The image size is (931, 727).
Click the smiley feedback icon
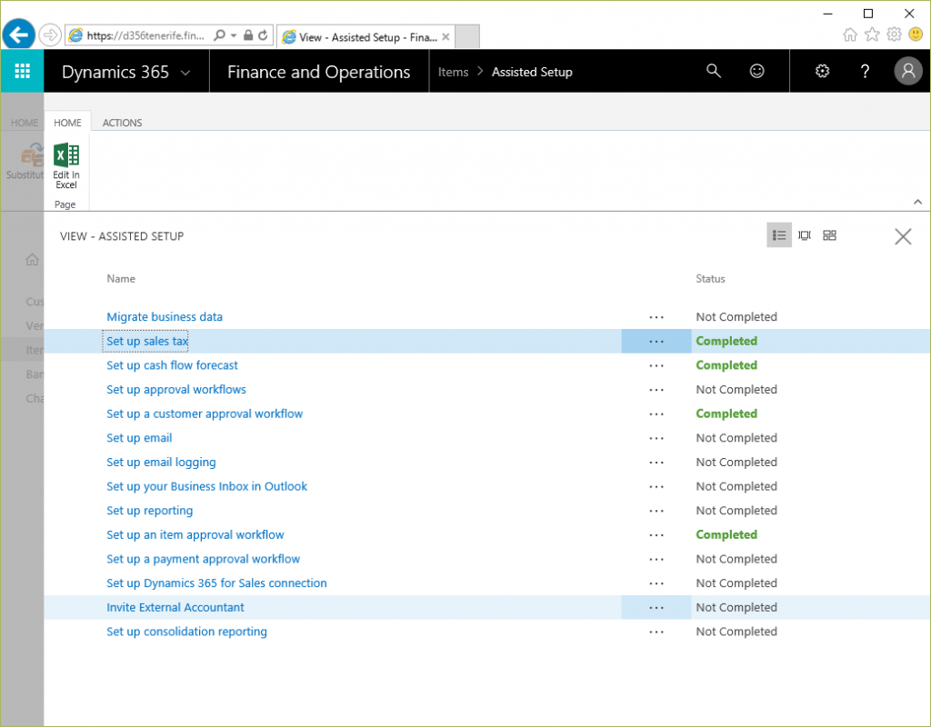[756, 72]
